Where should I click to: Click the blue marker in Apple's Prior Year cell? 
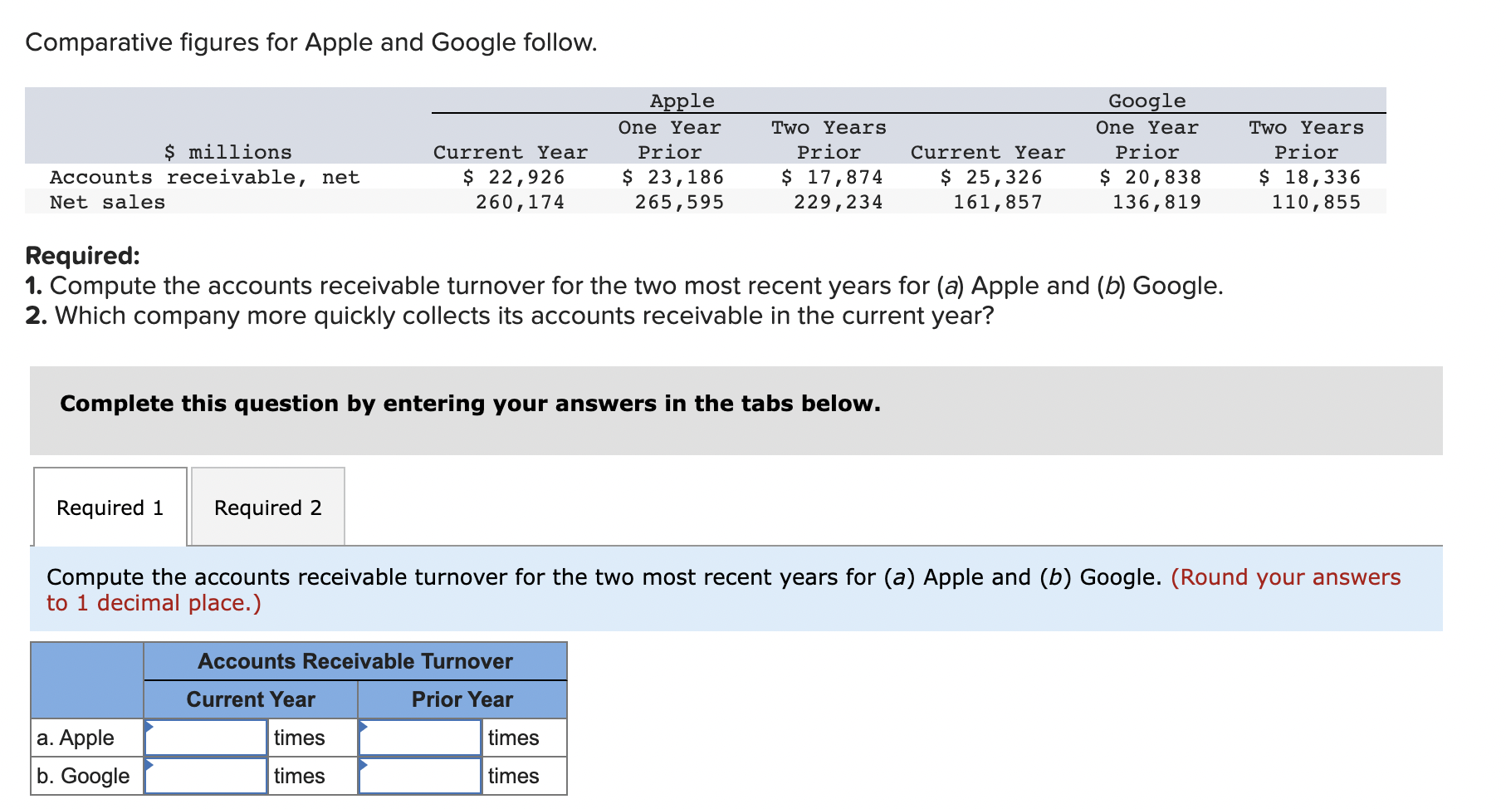pyautogui.click(x=365, y=726)
